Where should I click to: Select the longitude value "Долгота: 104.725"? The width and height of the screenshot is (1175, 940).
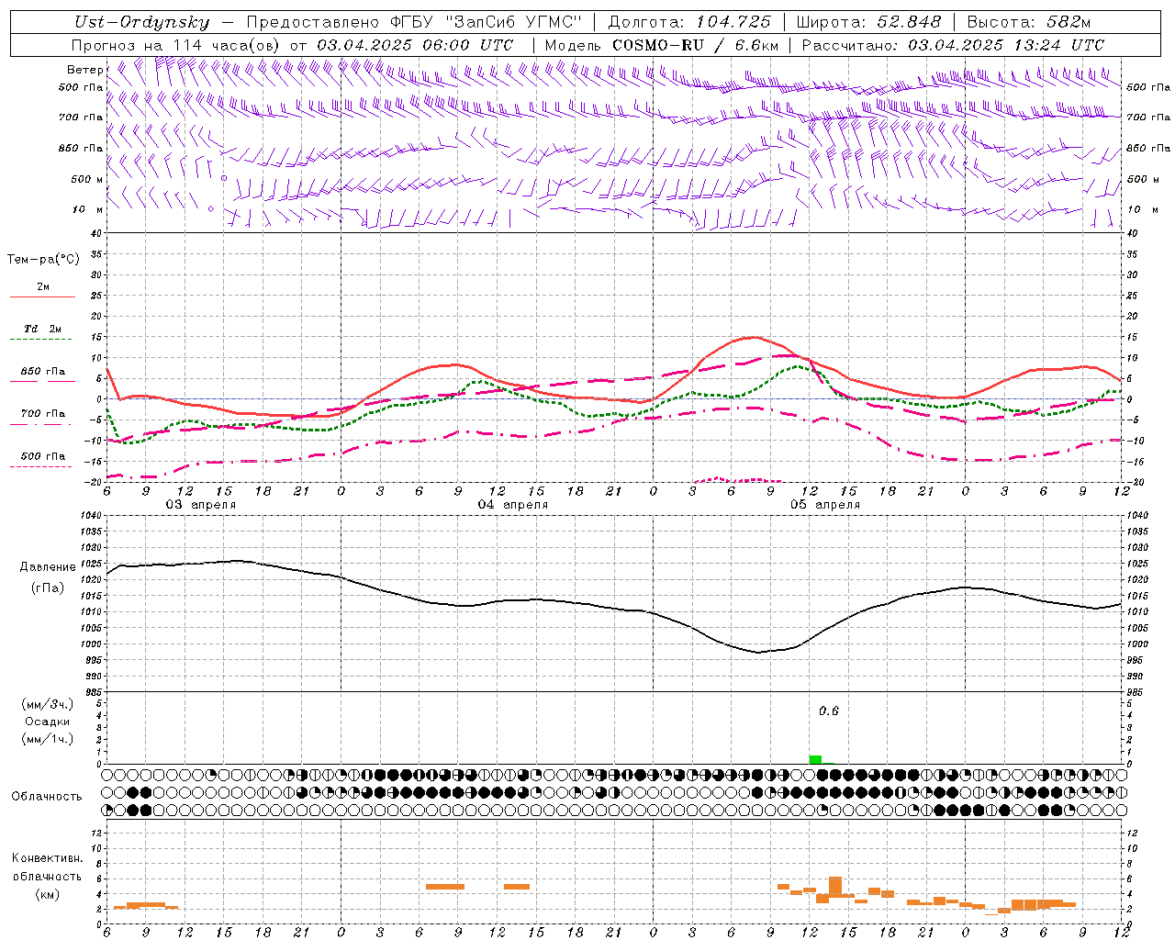[689, 22]
